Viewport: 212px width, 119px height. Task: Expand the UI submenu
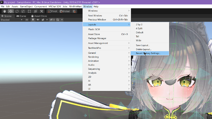(x=107, y=89)
